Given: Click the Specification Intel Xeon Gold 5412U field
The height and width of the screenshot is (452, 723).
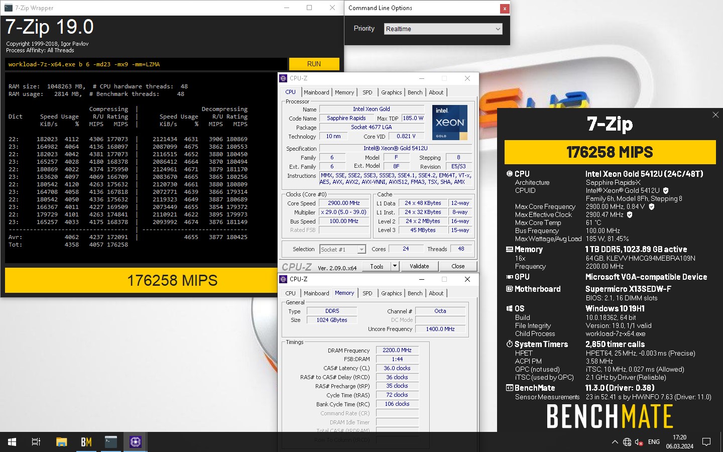Looking at the screenshot, I should coord(395,149).
